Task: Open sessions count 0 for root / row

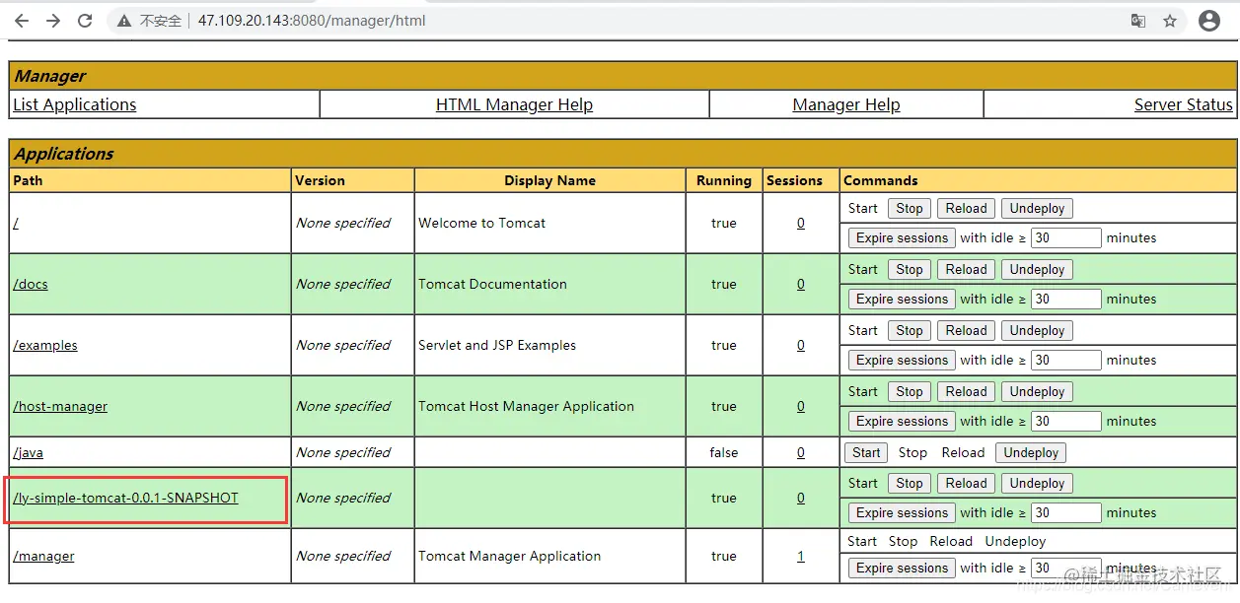Action: pyautogui.click(x=800, y=223)
